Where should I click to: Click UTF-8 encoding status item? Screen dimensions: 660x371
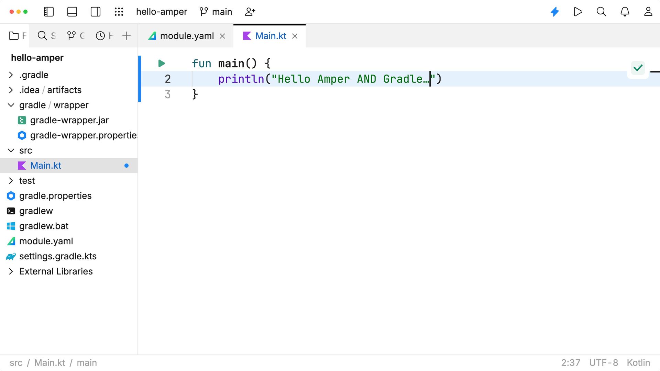pyautogui.click(x=604, y=363)
